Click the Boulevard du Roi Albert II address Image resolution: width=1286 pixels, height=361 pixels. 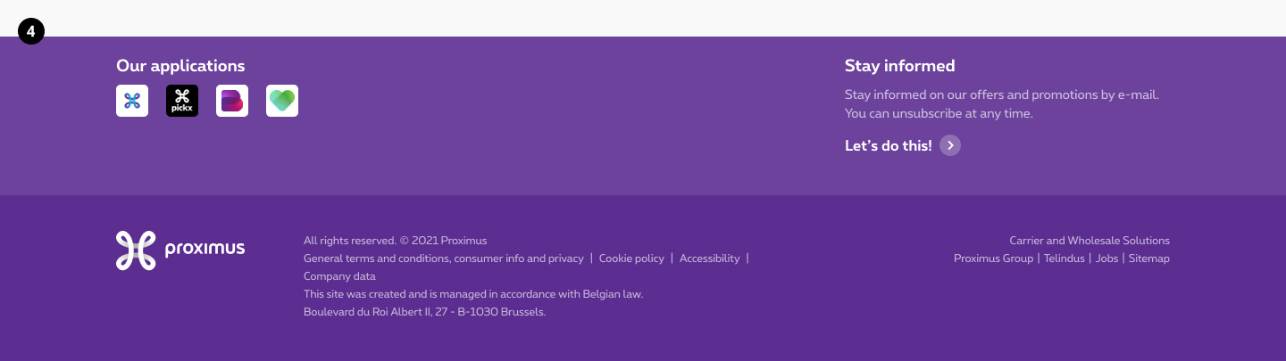pyautogui.click(x=424, y=312)
